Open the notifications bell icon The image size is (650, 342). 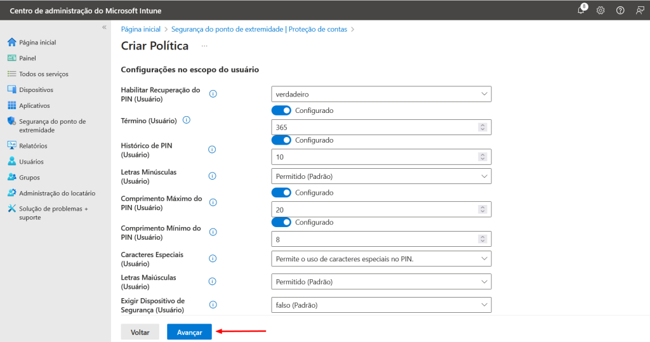point(581,10)
